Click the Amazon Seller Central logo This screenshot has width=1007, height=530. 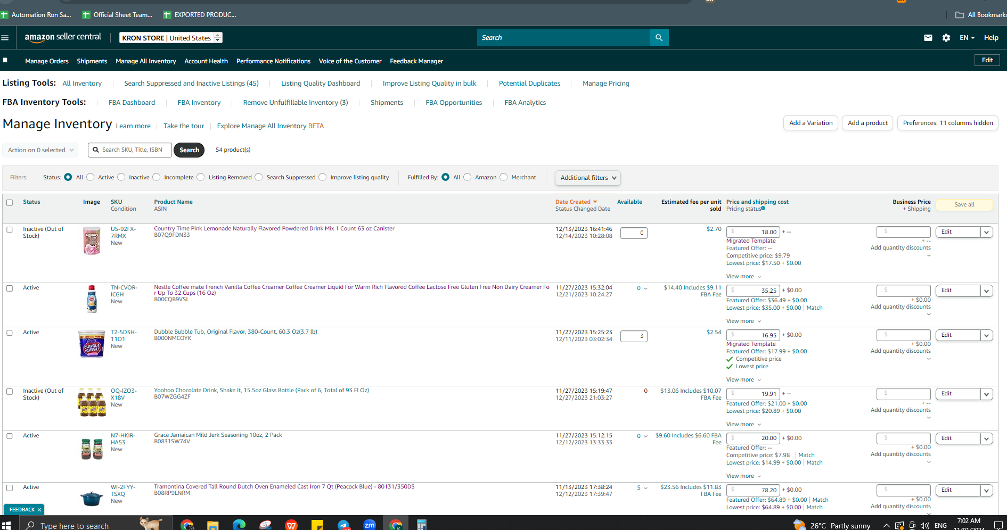pos(63,37)
